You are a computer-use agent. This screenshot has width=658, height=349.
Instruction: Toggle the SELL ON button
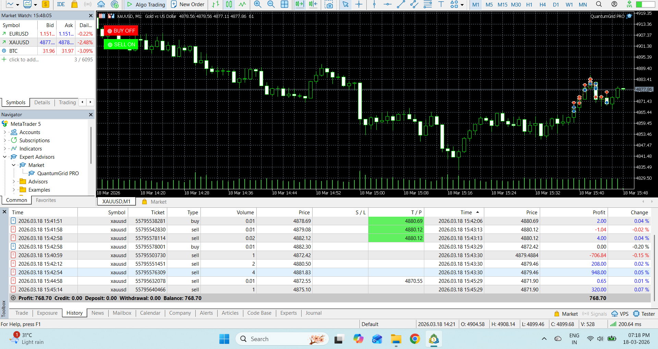tap(121, 45)
